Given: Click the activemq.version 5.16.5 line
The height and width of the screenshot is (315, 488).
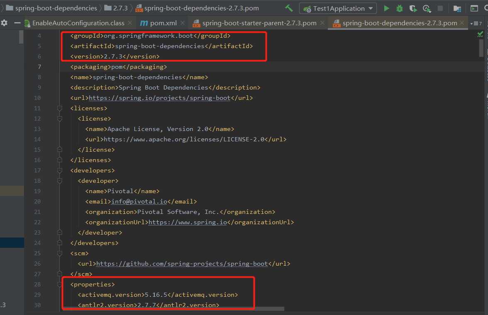Looking at the screenshot, I should point(158,295).
